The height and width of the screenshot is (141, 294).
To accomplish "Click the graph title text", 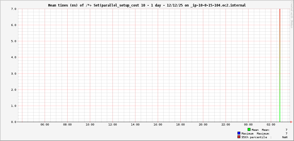I will (147, 5).
